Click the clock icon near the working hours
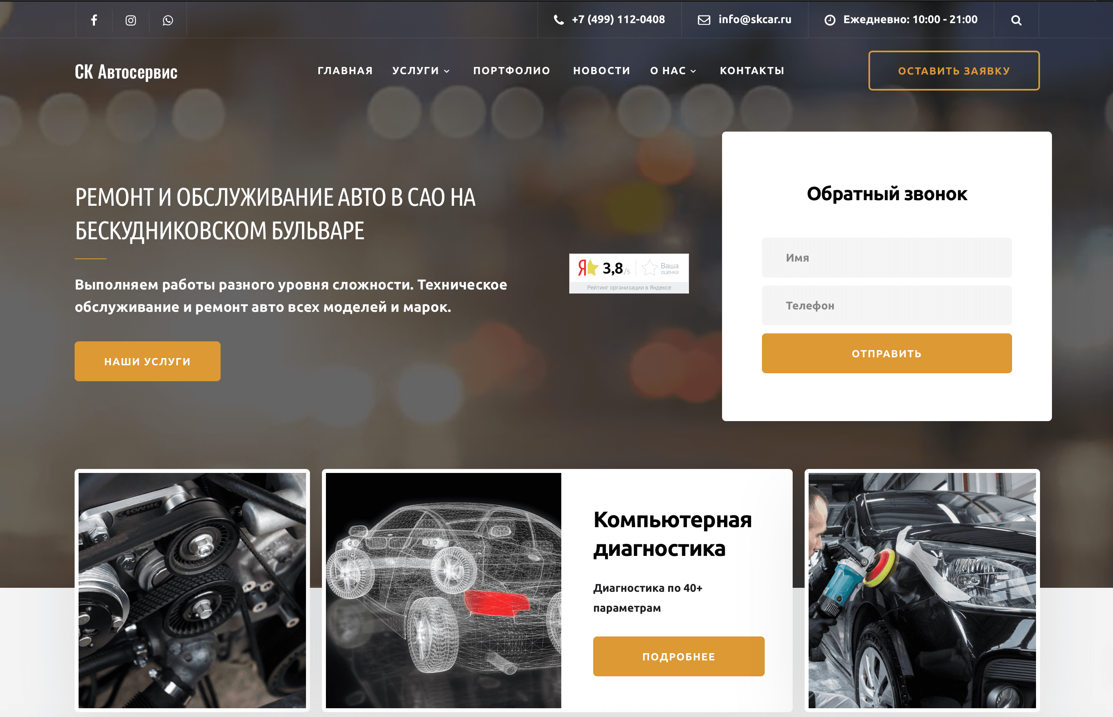This screenshot has width=1113, height=717. point(830,20)
